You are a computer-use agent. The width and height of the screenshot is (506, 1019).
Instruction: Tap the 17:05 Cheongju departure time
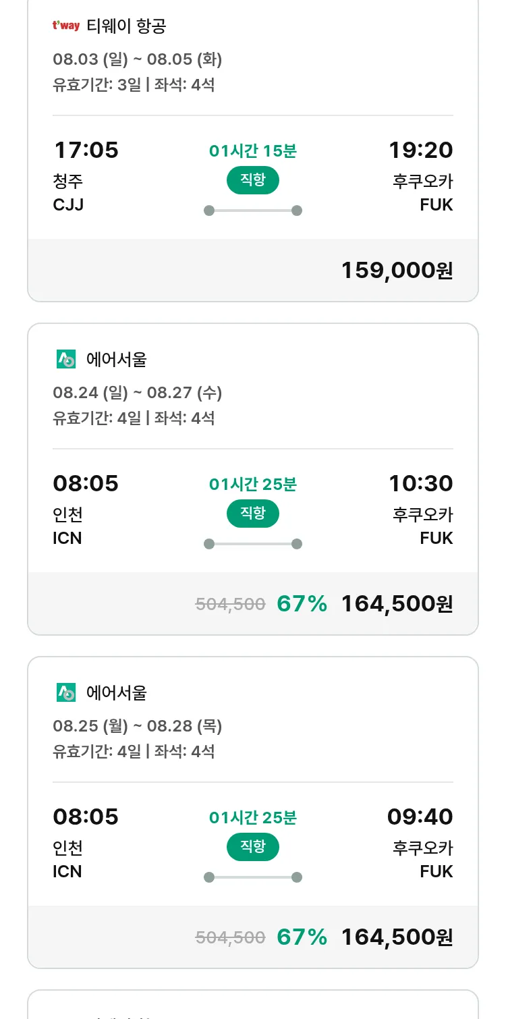tap(86, 150)
